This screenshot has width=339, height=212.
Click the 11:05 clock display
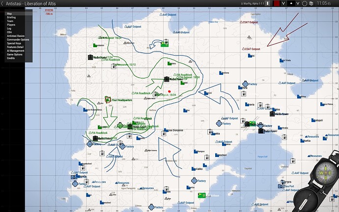tap(324, 3)
